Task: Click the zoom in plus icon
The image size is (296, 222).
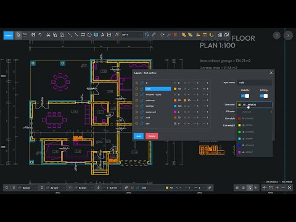Action: click(277, 187)
